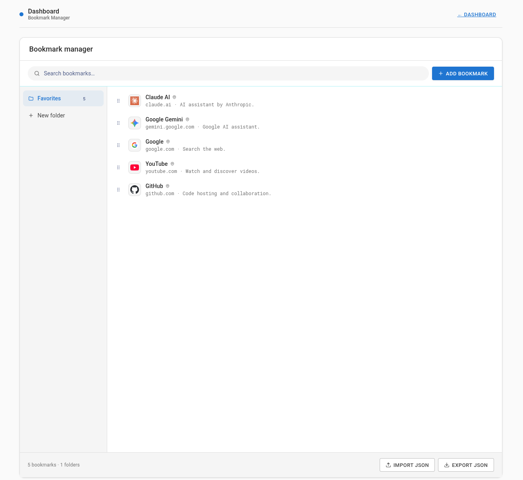
Task: Click the drag handle beside GitHub
Action: [118, 190]
